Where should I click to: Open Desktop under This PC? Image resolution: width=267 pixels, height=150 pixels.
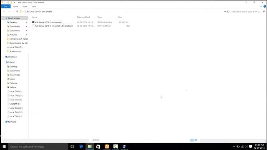pyautogui.click(x=13, y=67)
